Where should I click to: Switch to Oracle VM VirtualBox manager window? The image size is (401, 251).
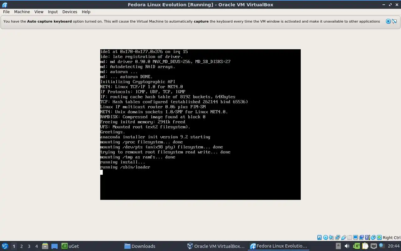pyautogui.click(x=216, y=246)
